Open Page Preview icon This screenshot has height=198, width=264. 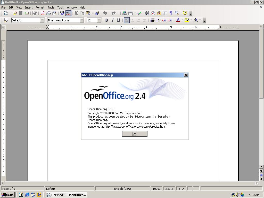[54, 13]
